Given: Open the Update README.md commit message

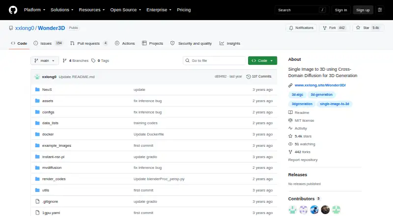Looking at the screenshot, I should [x=77, y=77].
